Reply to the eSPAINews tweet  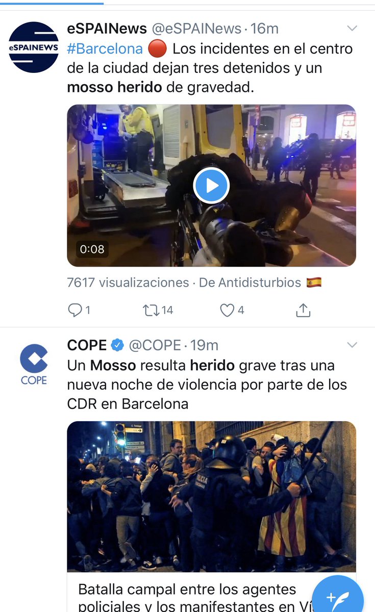coord(79,310)
